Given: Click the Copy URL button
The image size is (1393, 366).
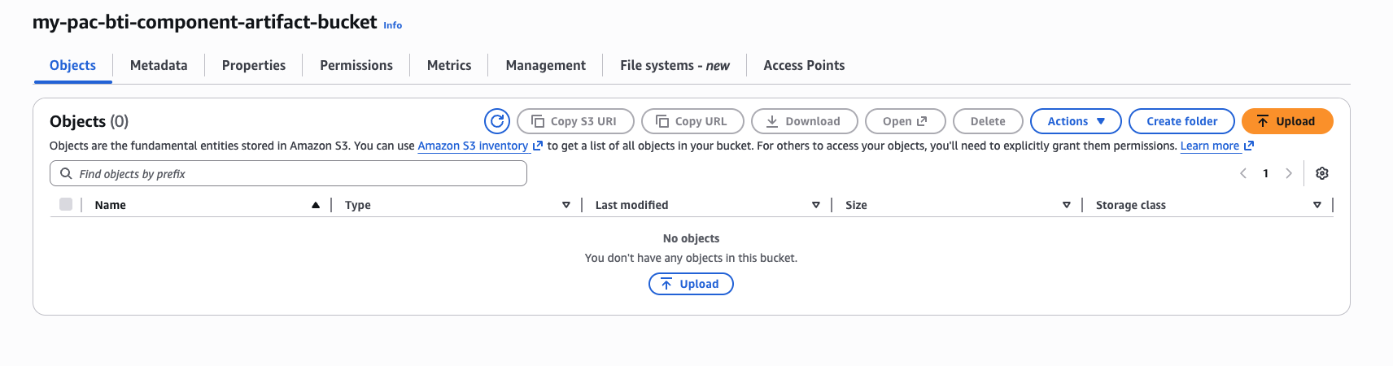Looking at the screenshot, I should coord(692,121).
